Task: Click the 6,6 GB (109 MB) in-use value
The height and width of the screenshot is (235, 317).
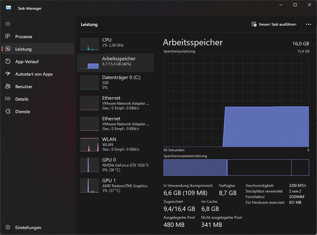Action: pyautogui.click(x=185, y=193)
